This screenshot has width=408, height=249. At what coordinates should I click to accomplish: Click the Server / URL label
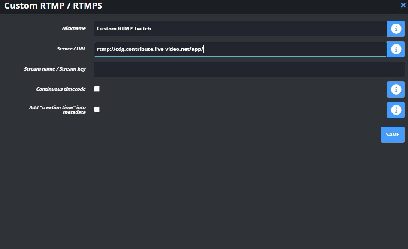pos(71,49)
